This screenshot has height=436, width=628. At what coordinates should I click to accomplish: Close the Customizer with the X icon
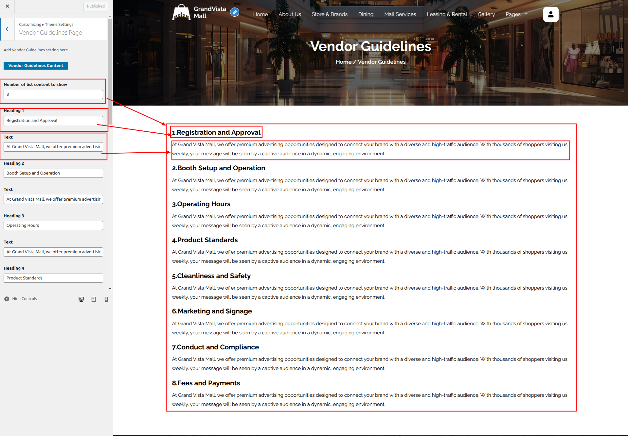7,6
